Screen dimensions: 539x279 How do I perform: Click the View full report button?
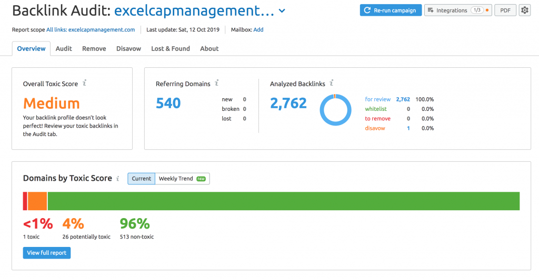tap(47, 253)
